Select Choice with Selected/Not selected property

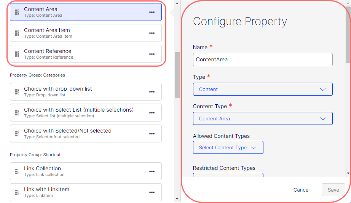pyautogui.click(x=86, y=134)
